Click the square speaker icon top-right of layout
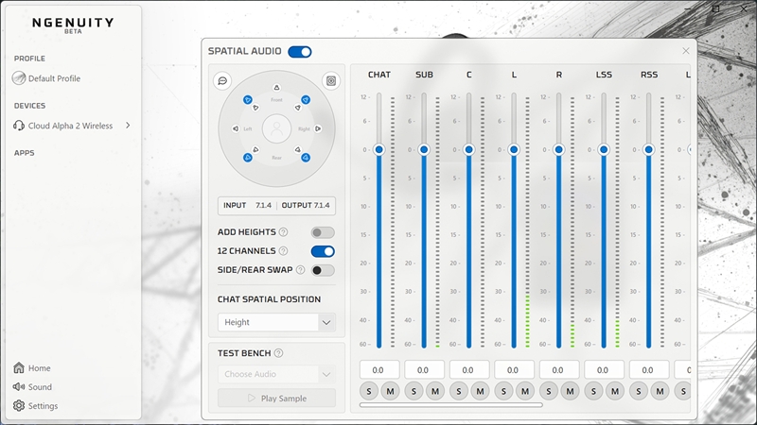This screenshot has width=757, height=425. pyautogui.click(x=330, y=81)
